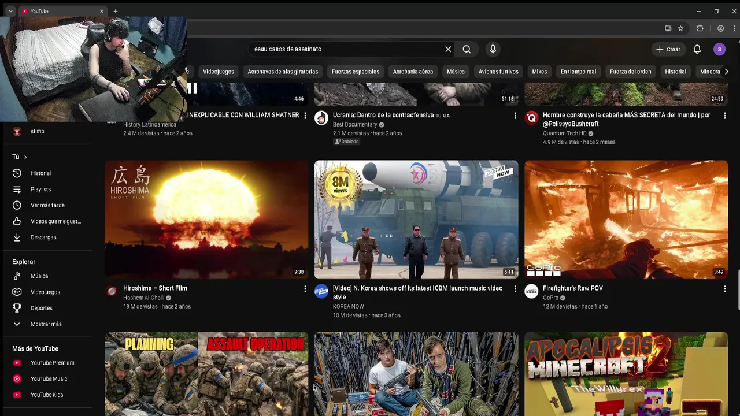Select the En tiempo real chip
This screenshot has width=740, height=416.
(x=578, y=72)
